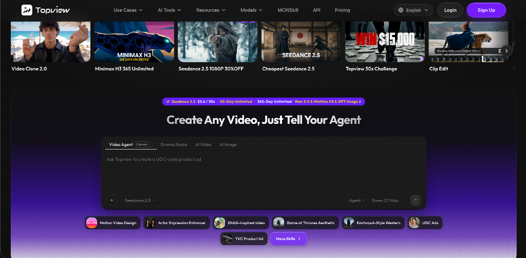Expand the Models menu
Screen dimensions: 526x258
pos(251,10)
